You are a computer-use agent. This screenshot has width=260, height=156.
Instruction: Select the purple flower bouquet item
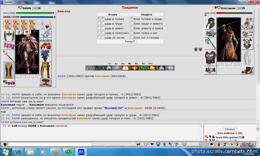pos(45,56)
